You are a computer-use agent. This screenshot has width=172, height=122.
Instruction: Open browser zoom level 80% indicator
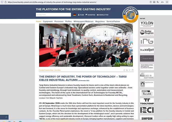coord(162,2)
